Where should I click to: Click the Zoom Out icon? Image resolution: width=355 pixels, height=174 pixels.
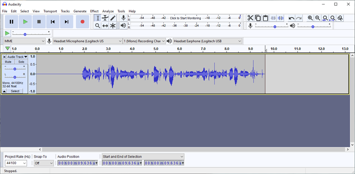318,18
